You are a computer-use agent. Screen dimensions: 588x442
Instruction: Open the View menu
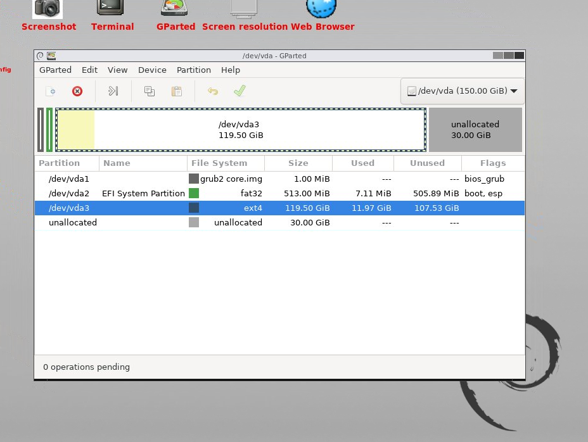point(117,70)
